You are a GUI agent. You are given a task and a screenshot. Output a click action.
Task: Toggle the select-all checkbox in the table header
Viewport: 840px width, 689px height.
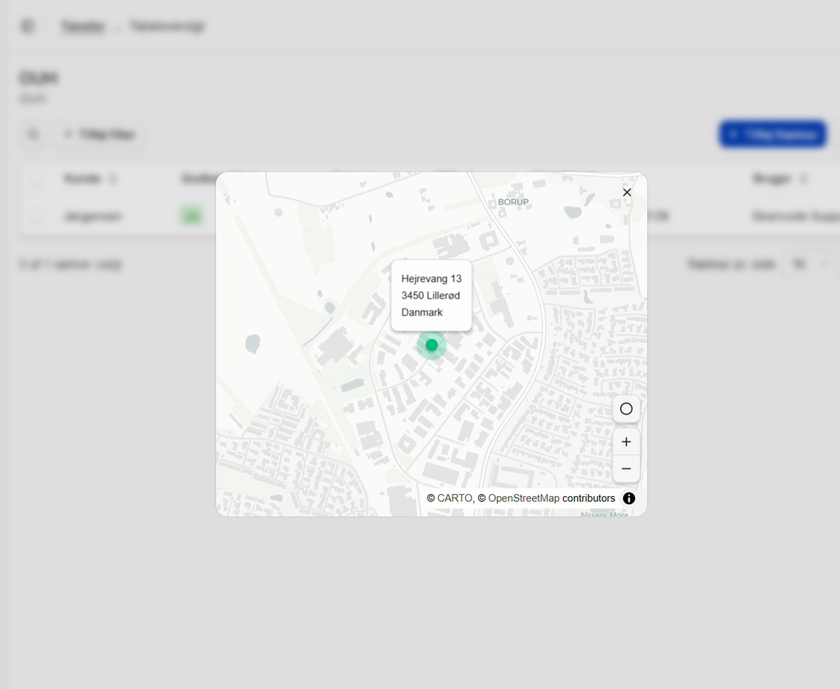click(37, 179)
